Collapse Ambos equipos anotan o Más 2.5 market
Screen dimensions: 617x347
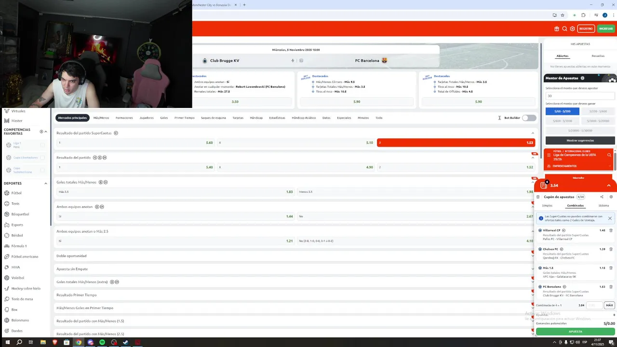pos(533,231)
